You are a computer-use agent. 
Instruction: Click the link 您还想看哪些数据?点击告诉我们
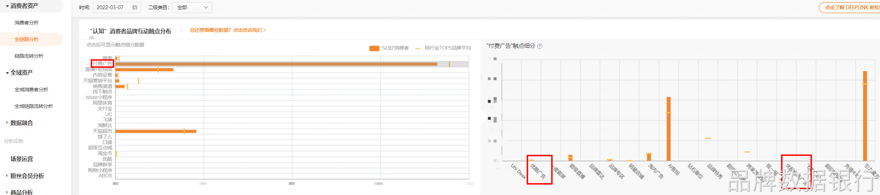[x=228, y=30]
